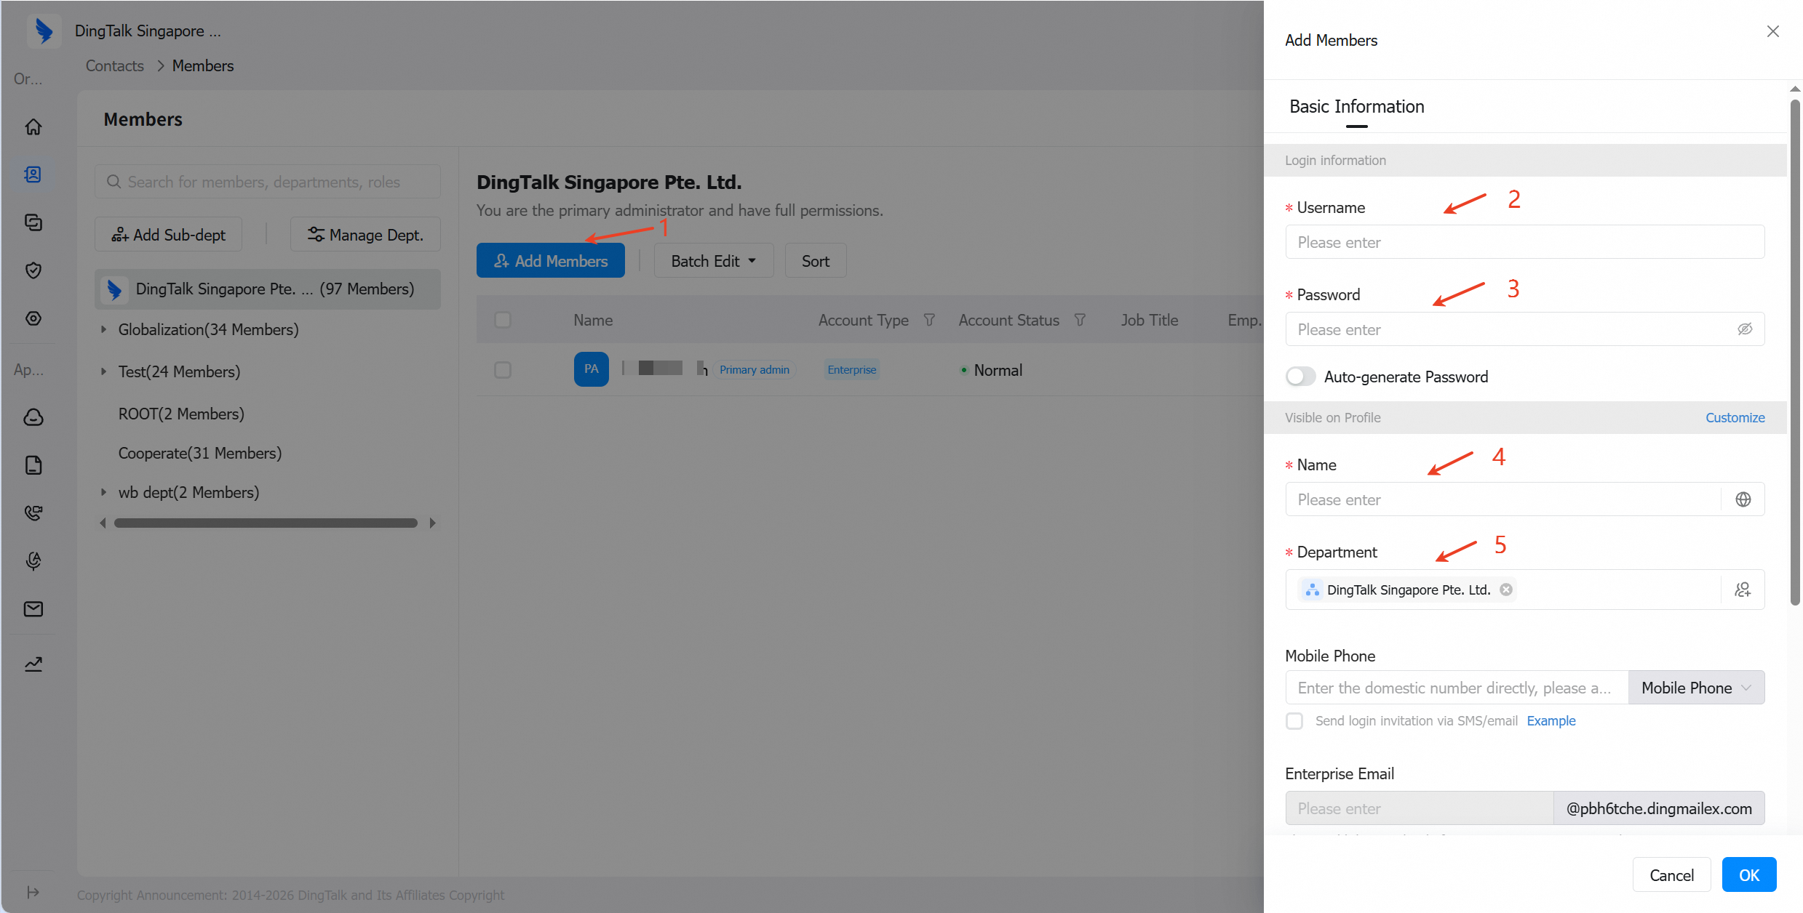Select the contacts icon in sidebar

coord(33,174)
